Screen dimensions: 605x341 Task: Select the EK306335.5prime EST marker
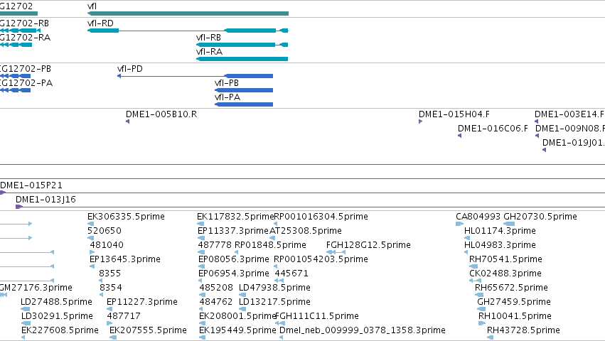coord(92,224)
